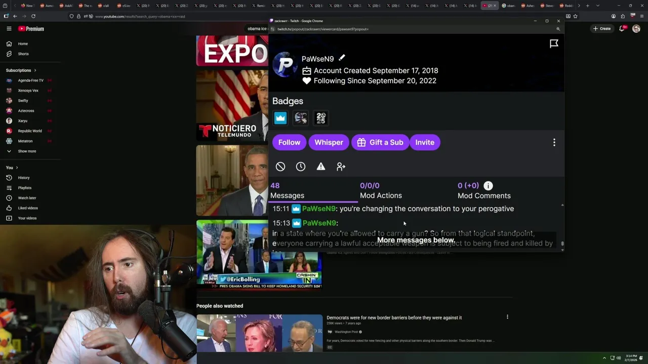Screen dimensions: 648x364
Task: Open Democrats border barriers video title
Action: pos(394,317)
